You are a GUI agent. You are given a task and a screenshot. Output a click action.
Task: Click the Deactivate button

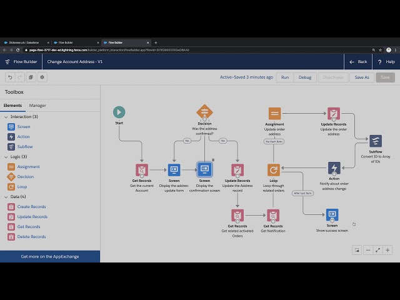(x=333, y=77)
